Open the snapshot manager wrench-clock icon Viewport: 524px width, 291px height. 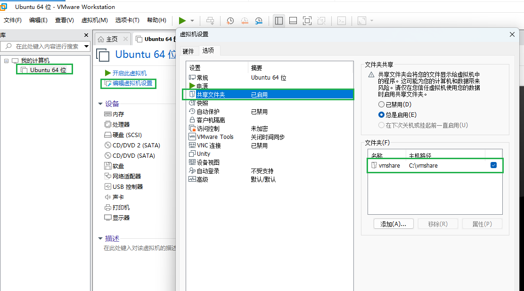click(259, 21)
